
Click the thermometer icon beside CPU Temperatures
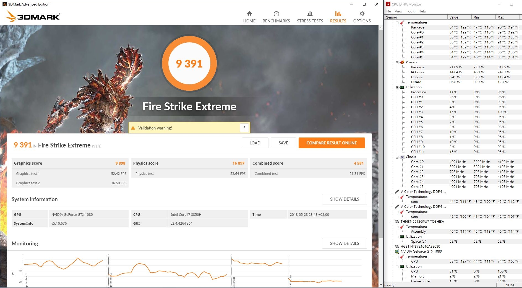402,22
